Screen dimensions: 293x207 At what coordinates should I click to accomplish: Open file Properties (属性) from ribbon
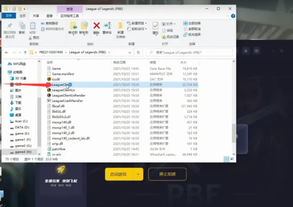coord(155,28)
